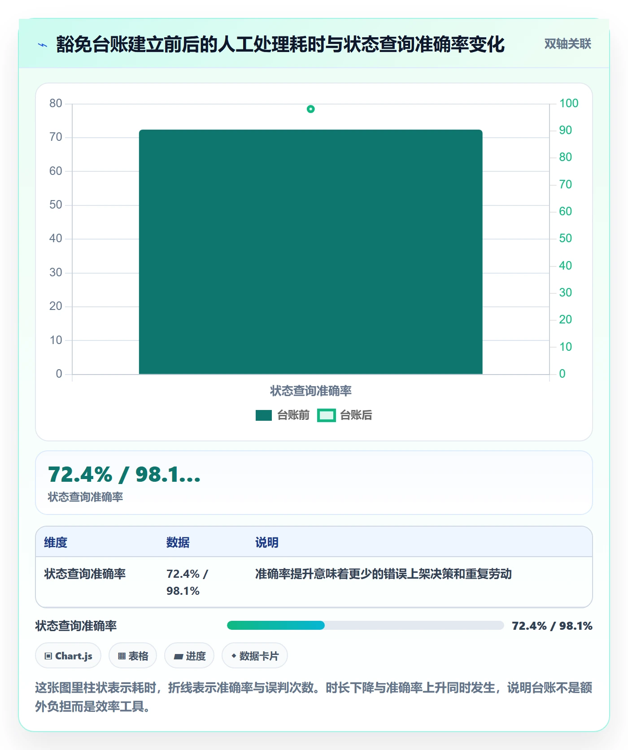Click the dark green 台账前 bar

(x=310, y=252)
